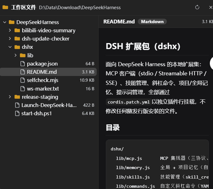Click the workspace path D:\Data\Download\DeepSeekHarness
The image size is (213, 189).
pyautogui.click(x=80, y=8)
